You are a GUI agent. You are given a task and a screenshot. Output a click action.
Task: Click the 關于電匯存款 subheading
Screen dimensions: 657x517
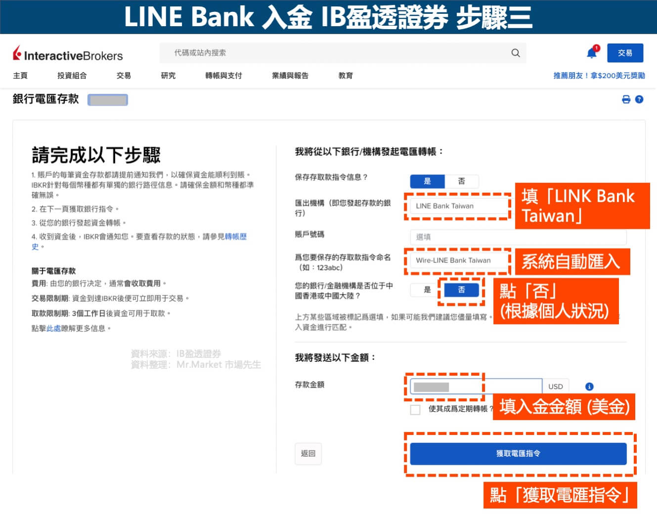53,271
